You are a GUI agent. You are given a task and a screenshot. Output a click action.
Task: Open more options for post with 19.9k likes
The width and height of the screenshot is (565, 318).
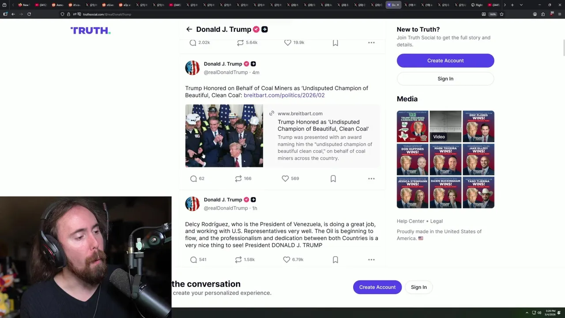(371, 42)
